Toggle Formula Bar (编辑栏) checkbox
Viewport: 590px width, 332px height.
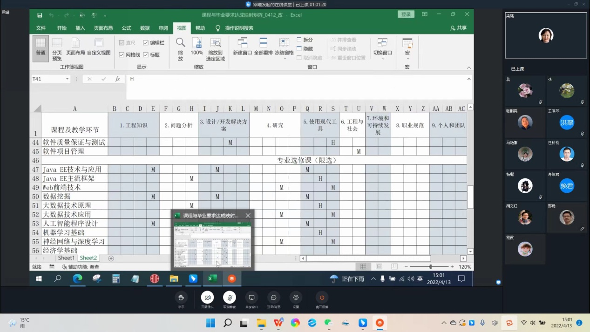(x=154, y=43)
